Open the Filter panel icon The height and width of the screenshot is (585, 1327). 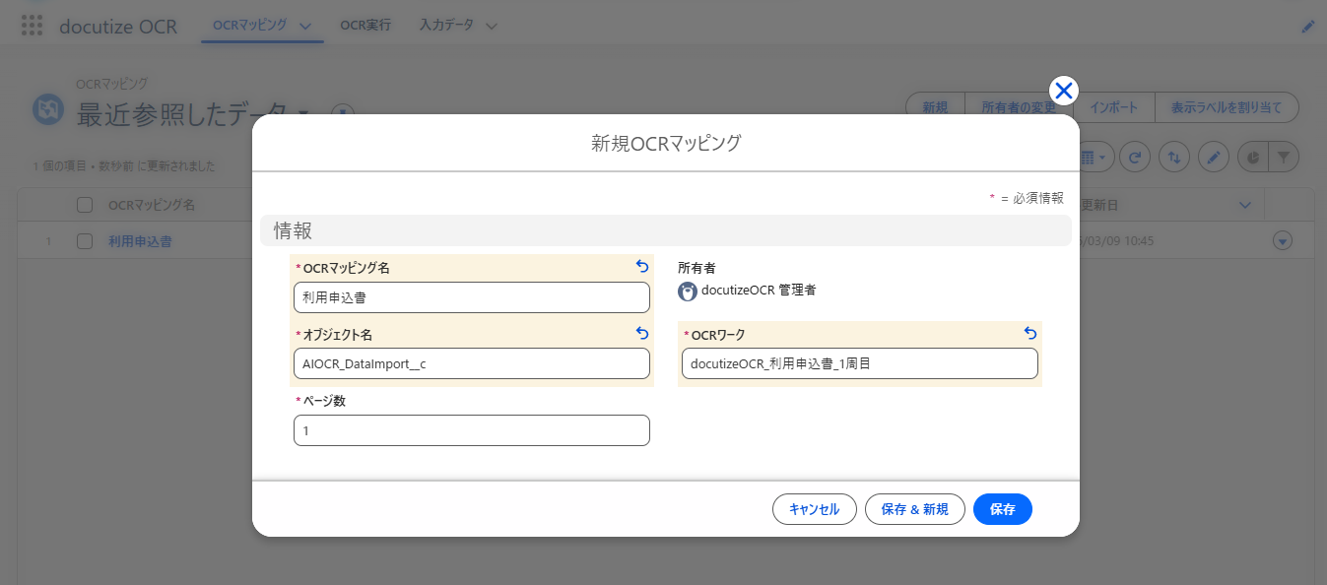pyautogui.click(x=1283, y=157)
